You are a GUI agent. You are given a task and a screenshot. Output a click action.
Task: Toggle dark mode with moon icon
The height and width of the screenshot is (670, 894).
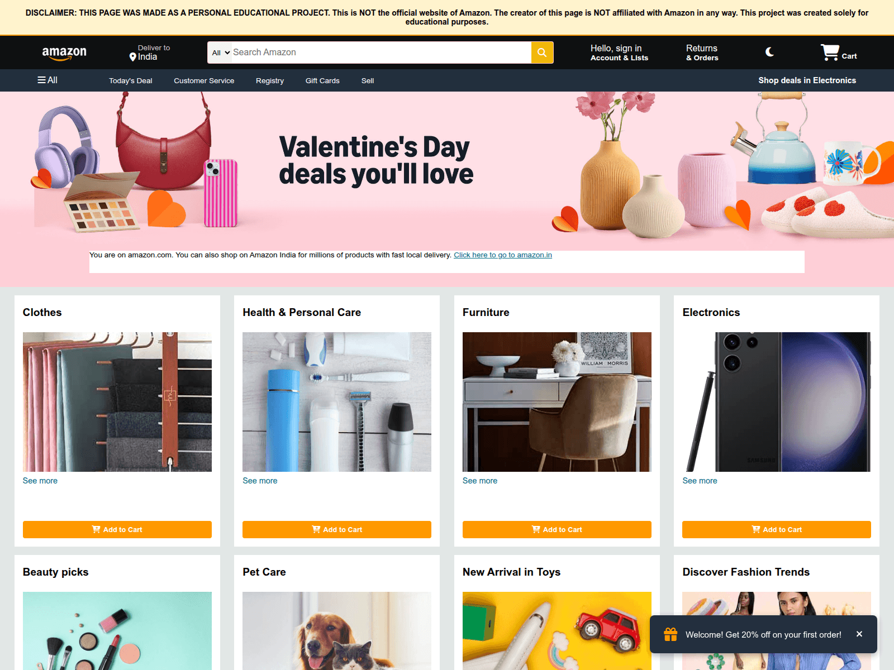click(769, 52)
